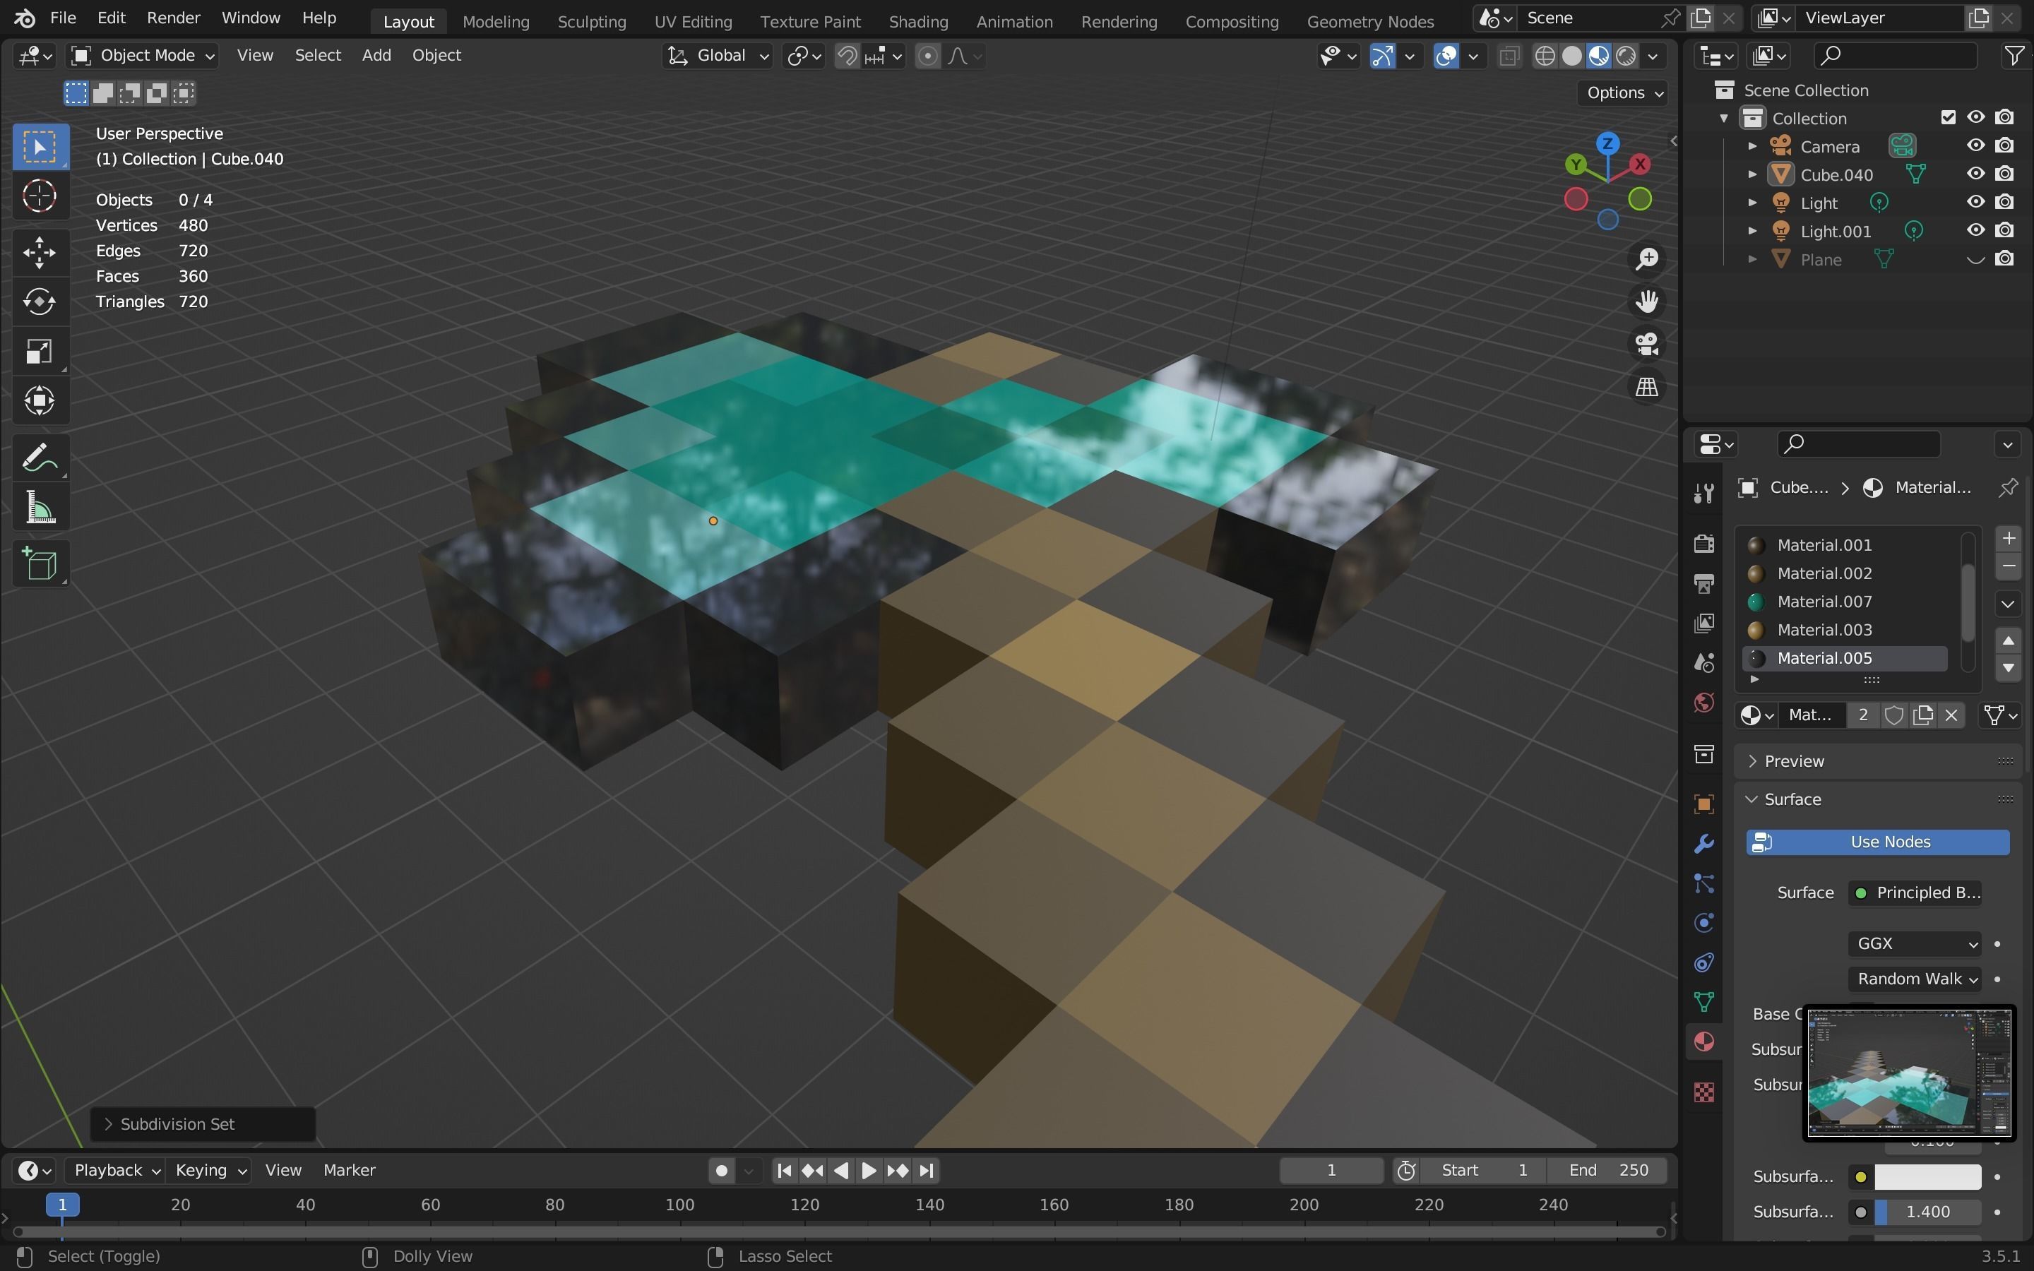
Task: Open the View Layer properties tab
Action: pos(1703,623)
